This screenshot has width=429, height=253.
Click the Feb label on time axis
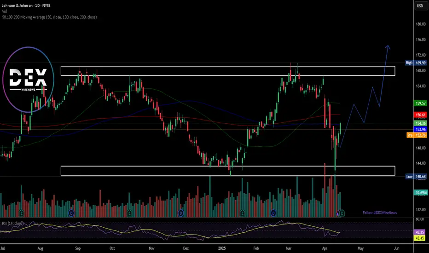pos(256,248)
